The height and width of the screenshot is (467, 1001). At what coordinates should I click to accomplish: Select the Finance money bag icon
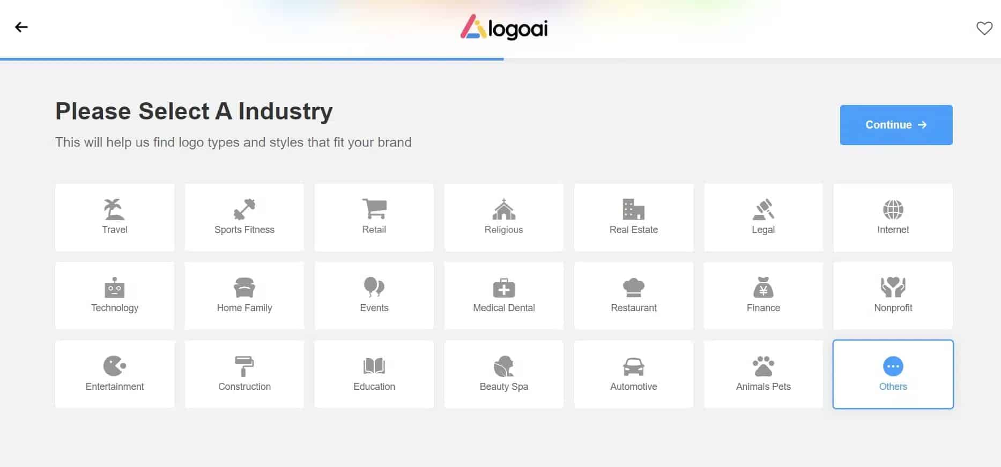pyautogui.click(x=763, y=288)
